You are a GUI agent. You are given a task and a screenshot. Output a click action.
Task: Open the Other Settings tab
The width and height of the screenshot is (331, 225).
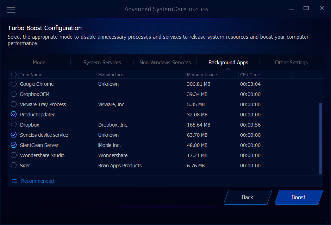(291, 63)
